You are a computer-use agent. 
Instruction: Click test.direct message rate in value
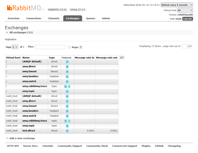pyautogui.click(x=90, y=131)
